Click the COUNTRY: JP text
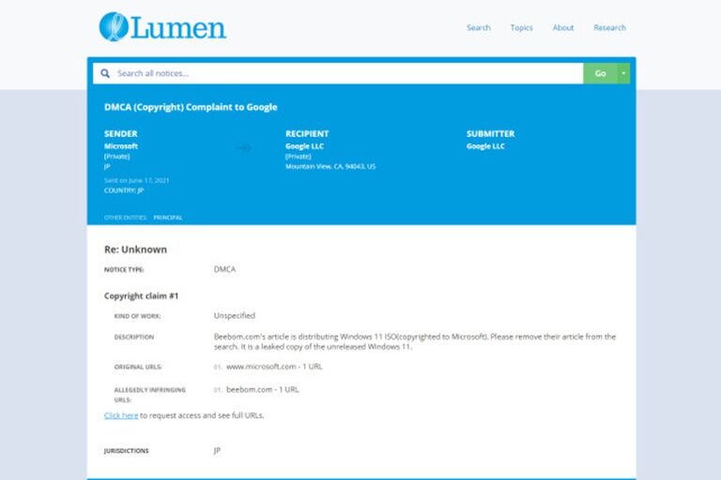 [x=124, y=190]
